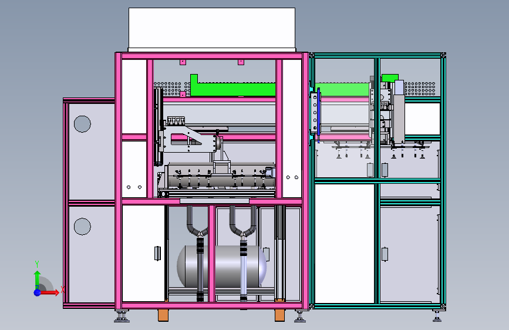The height and width of the screenshot is (330, 509).
Task: Select the triangular gray bracket arm in the pink frame
Action: tap(188, 139)
